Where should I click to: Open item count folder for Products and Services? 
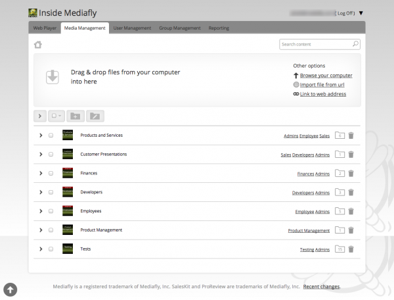tap(339, 136)
